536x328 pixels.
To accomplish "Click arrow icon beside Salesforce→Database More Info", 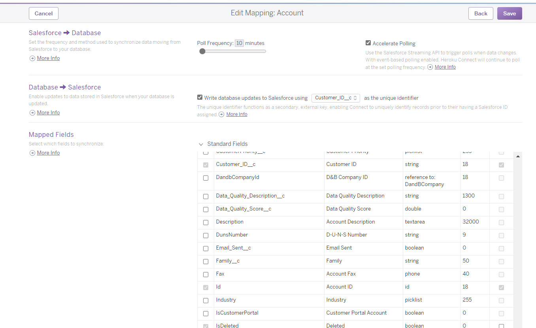I will coord(32,58).
